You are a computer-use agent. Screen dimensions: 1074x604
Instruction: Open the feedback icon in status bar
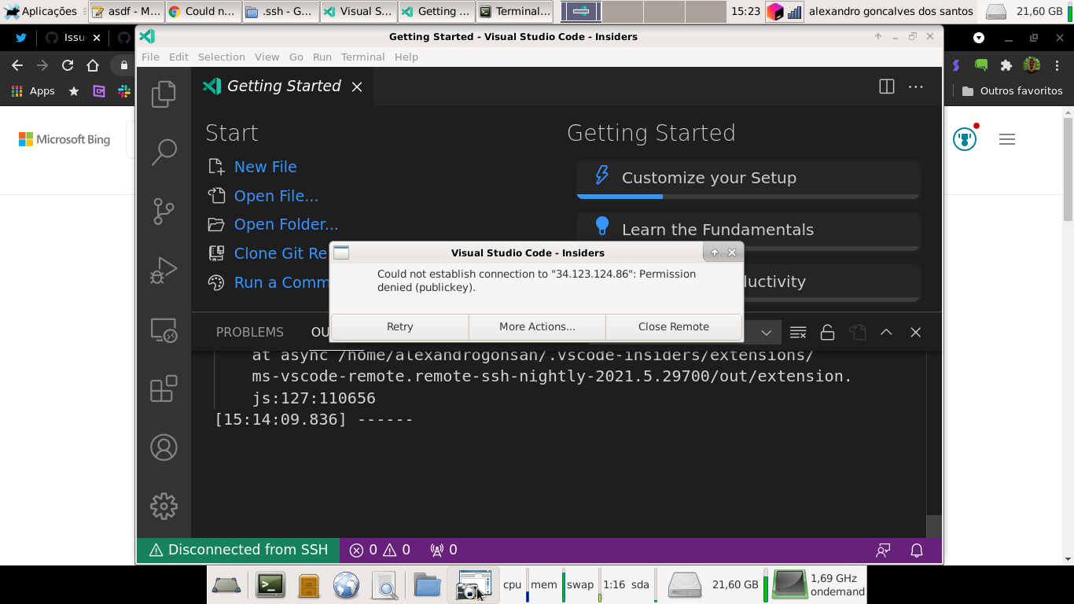click(883, 550)
